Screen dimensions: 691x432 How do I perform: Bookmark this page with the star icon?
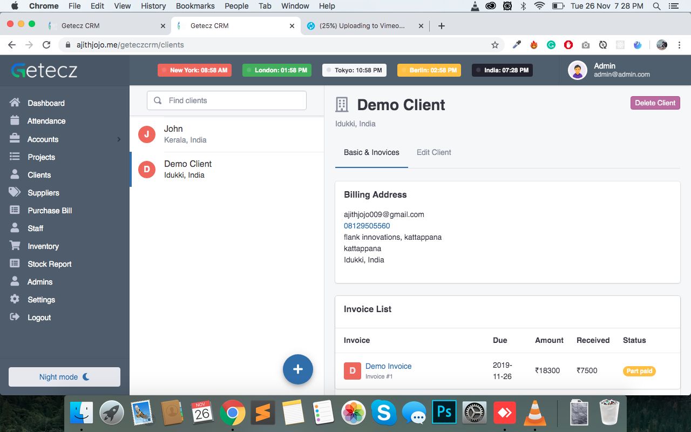click(x=494, y=45)
